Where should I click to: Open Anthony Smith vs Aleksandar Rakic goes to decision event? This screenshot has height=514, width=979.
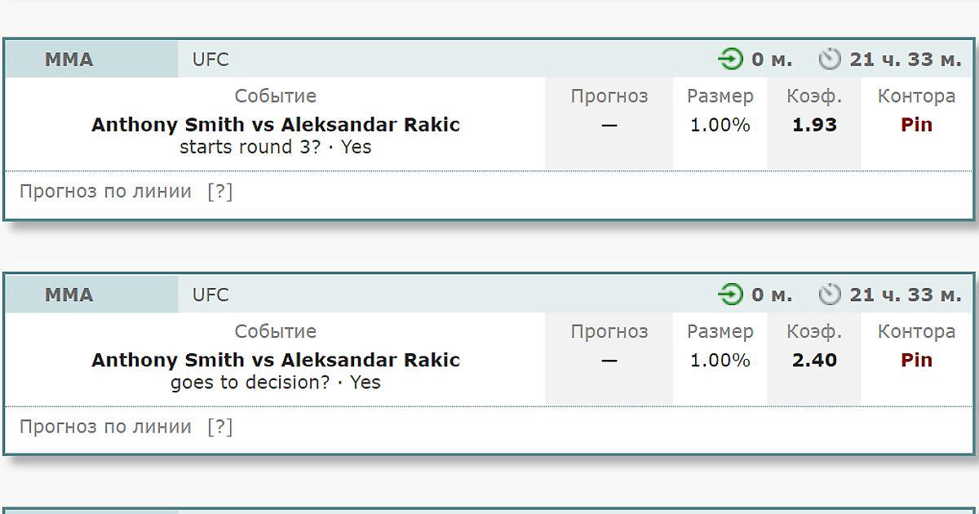[276, 360]
